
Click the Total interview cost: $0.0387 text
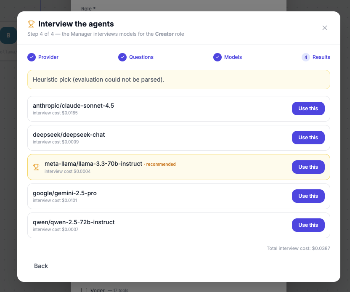point(298,248)
